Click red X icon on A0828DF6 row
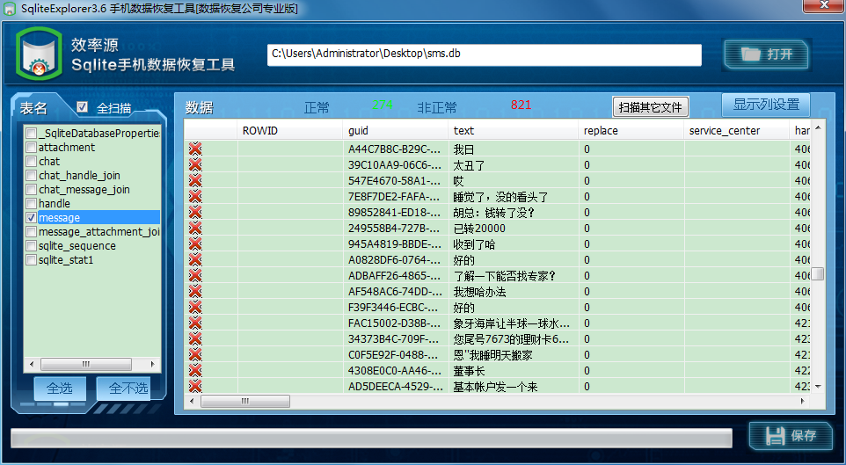Screen dimensions: 846x465 (x=194, y=260)
